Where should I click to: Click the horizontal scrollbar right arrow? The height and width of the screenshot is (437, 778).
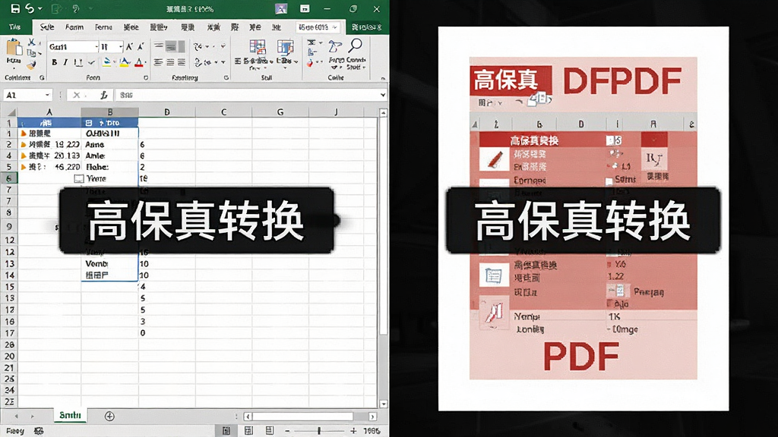372,417
